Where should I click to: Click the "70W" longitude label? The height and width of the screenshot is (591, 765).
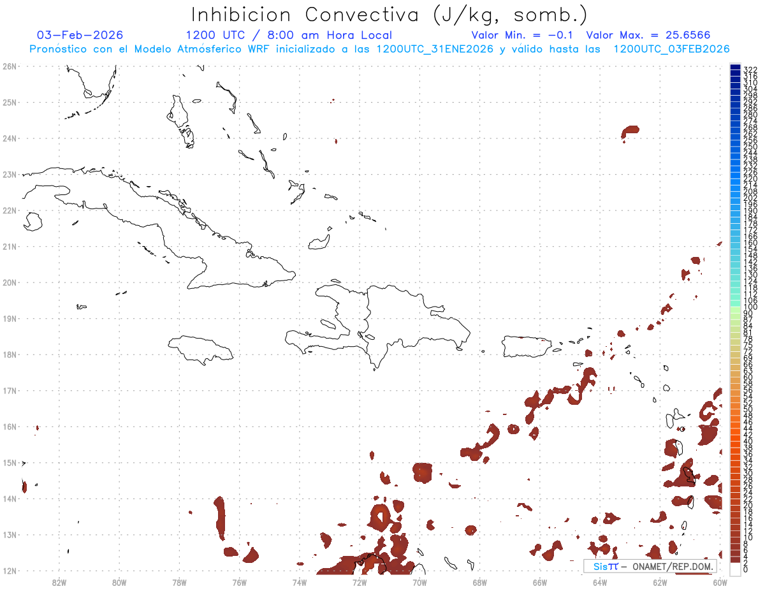point(419,581)
